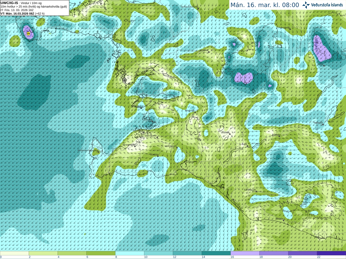Viewport: 346px width, 259px height.
Task: Click the Búrfell station label
Action: [275, 135]
